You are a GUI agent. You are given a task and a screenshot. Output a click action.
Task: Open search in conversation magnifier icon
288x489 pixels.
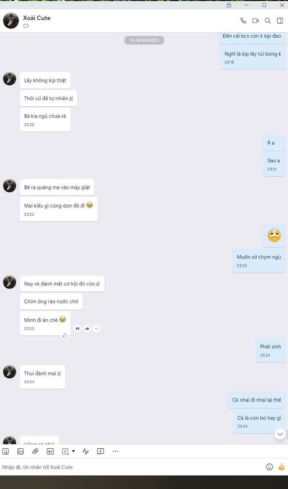(268, 20)
